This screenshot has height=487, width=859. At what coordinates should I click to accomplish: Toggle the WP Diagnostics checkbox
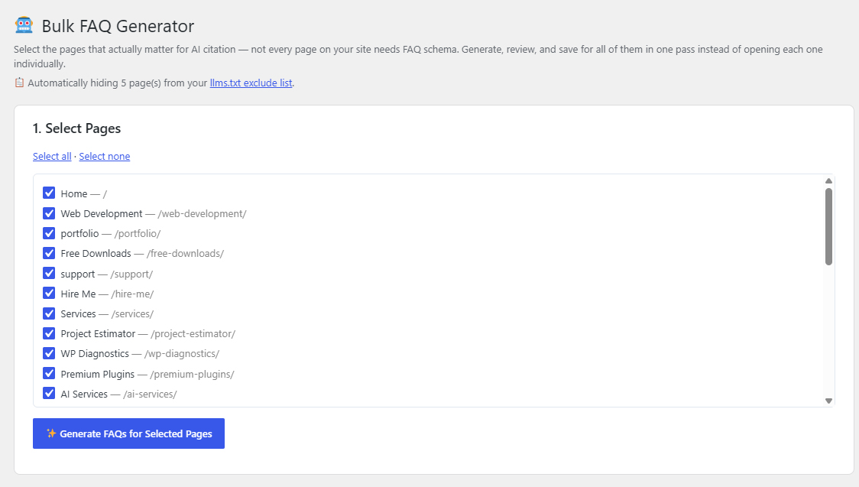pos(49,353)
